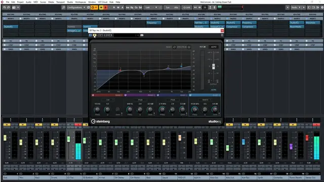Expand the EQ rack on the Kick channel
Screen dimensions: 324x182
pyautogui.click(x=11, y=41)
